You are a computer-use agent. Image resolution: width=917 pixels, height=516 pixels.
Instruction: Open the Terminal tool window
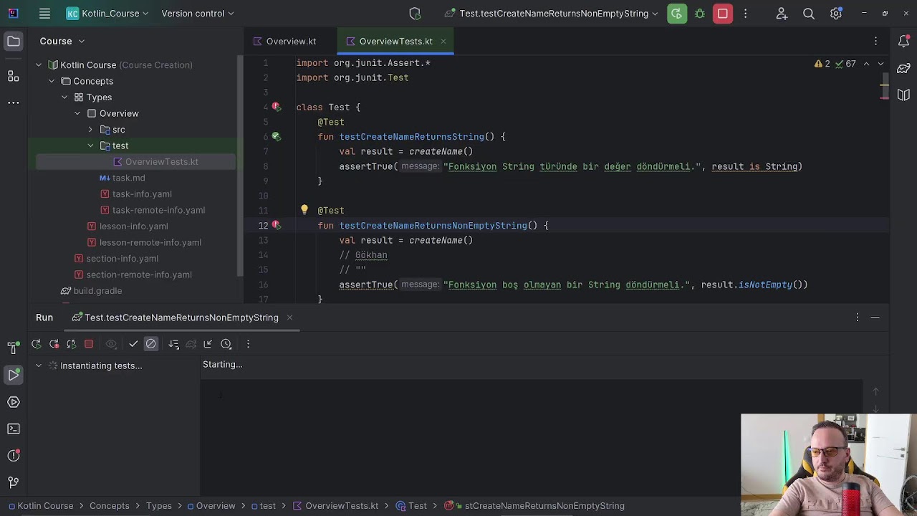pyautogui.click(x=14, y=429)
